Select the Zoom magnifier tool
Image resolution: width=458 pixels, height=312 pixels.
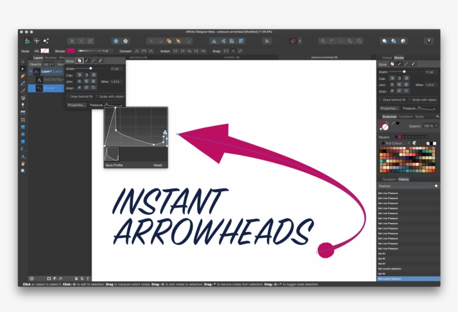pyautogui.click(x=23, y=171)
